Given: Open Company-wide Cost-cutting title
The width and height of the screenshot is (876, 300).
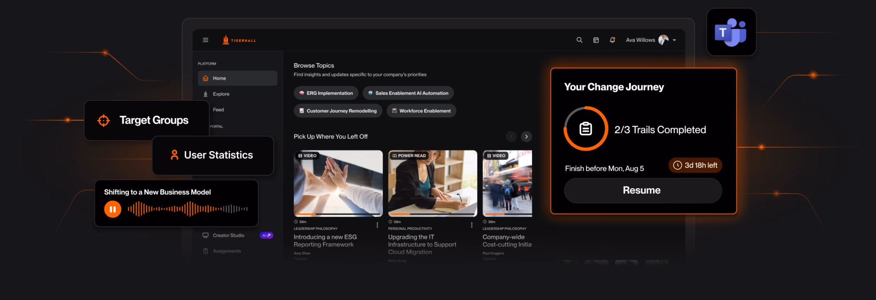Looking at the screenshot, I should pos(507,241).
